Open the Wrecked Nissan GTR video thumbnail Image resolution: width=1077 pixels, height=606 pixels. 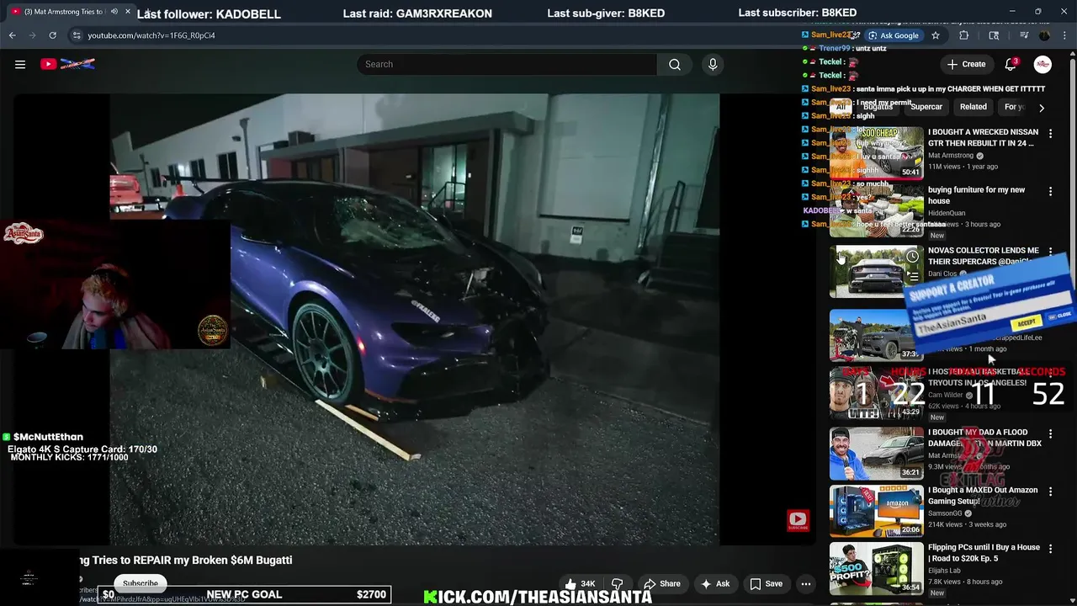876,152
